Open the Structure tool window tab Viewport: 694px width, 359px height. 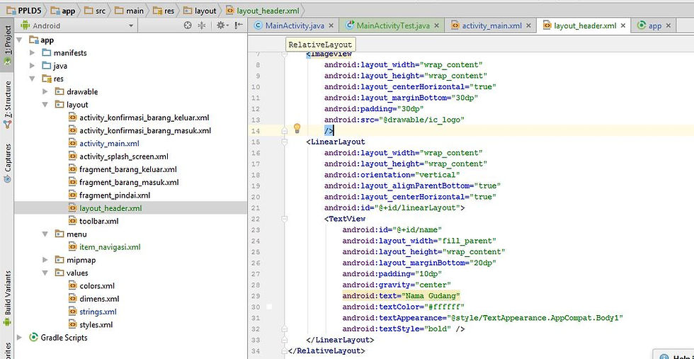(x=7, y=105)
